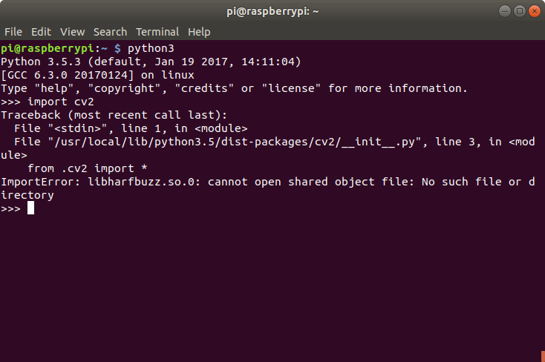This screenshot has height=362, width=545.
Task: Open the Terminal menu
Action: coord(157,32)
